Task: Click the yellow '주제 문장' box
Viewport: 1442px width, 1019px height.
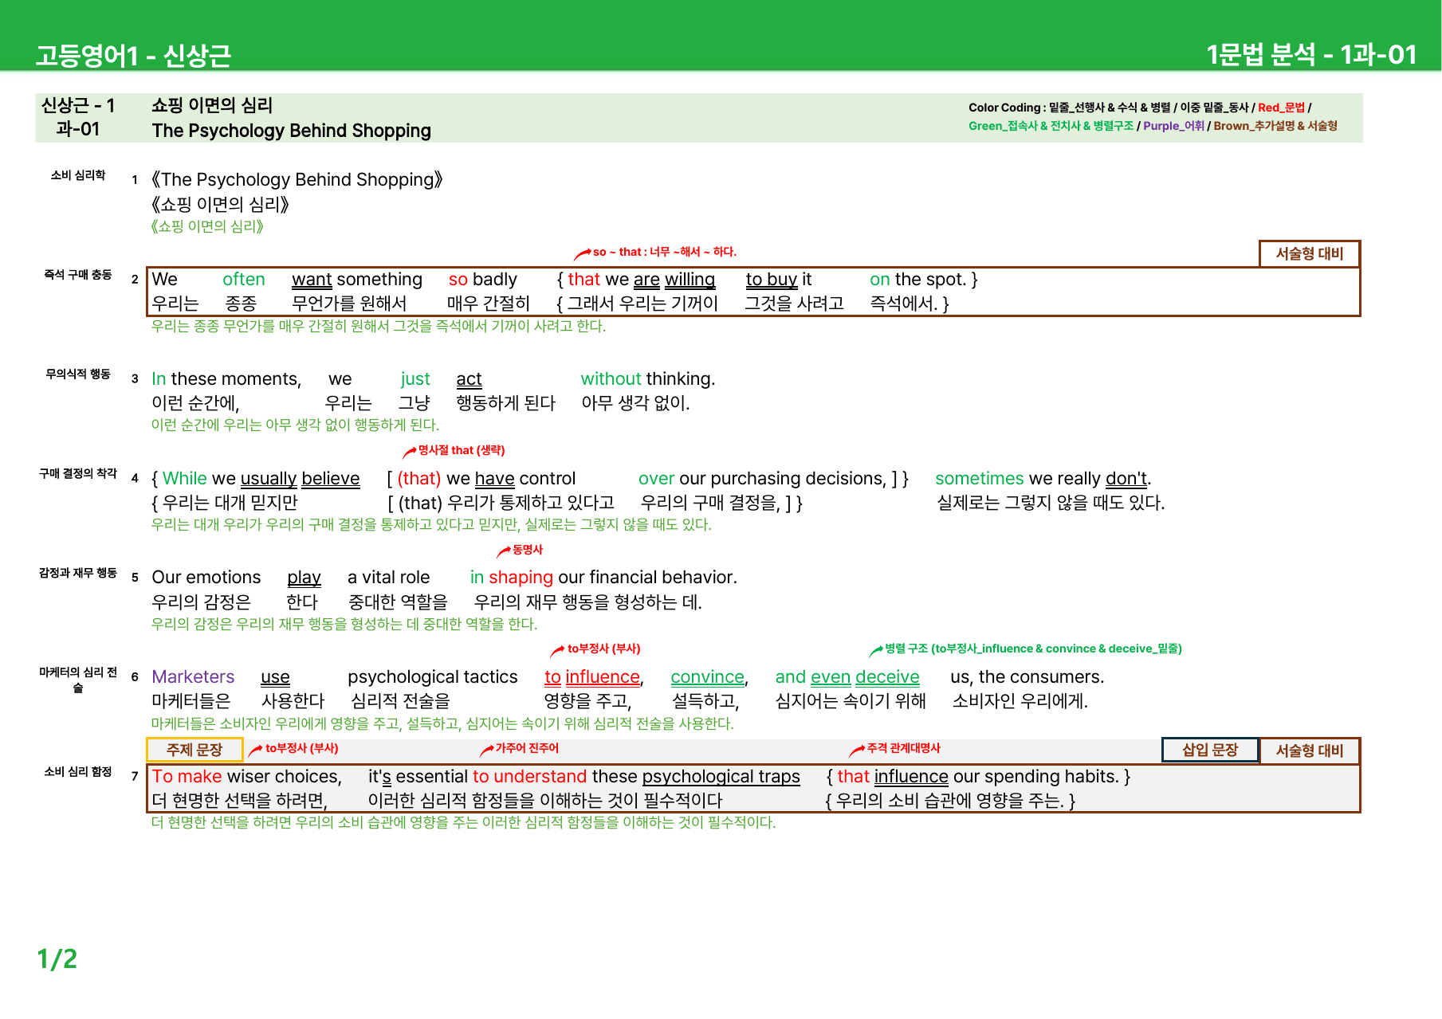Action: pyautogui.click(x=194, y=750)
